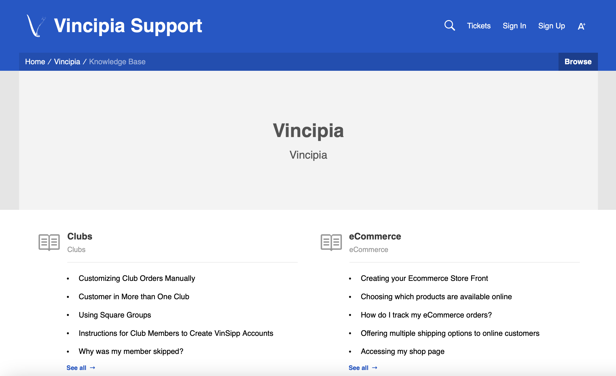
Task: Click Vincipia Support header title
Action: [128, 26]
